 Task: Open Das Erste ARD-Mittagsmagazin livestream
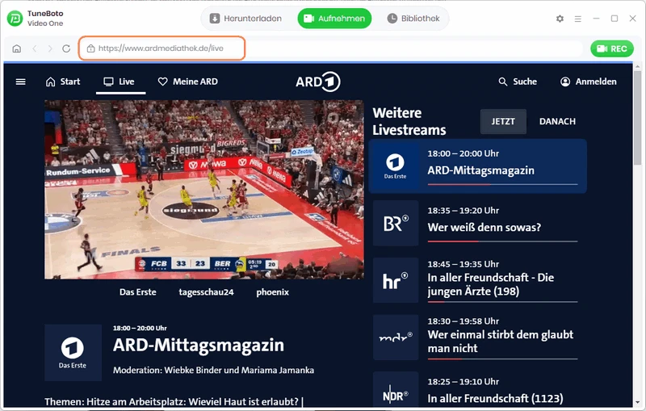point(478,166)
